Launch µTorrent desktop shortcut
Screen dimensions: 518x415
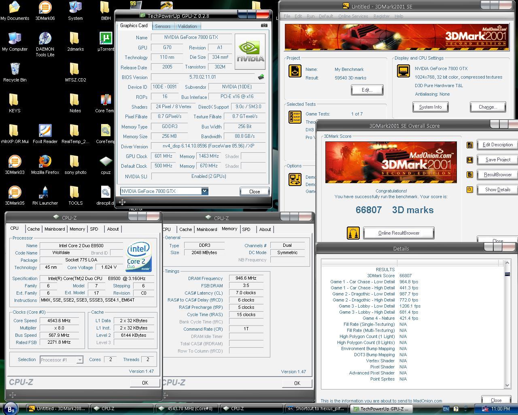[x=106, y=42]
